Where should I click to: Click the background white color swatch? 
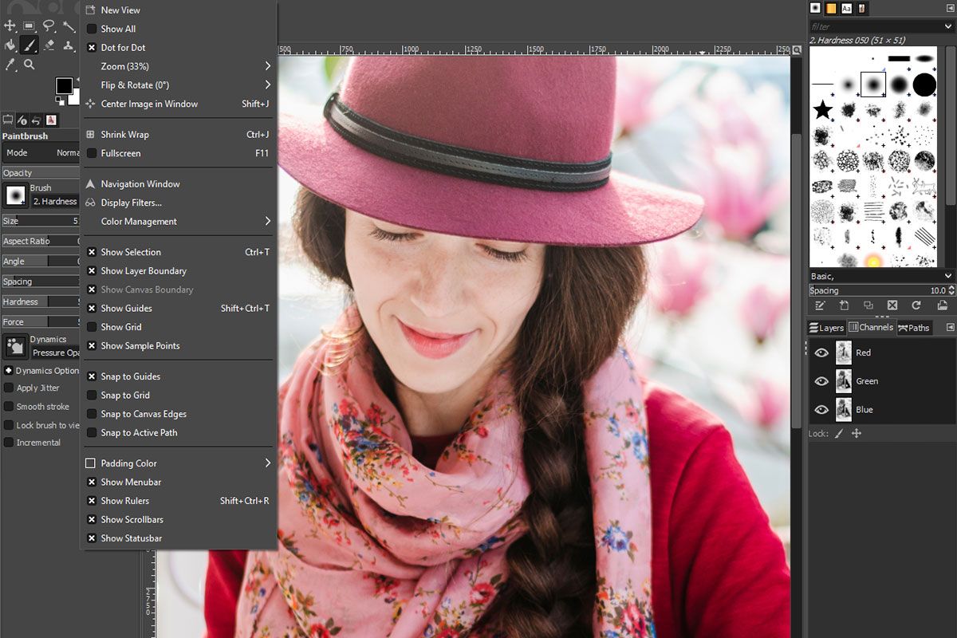point(74,97)
